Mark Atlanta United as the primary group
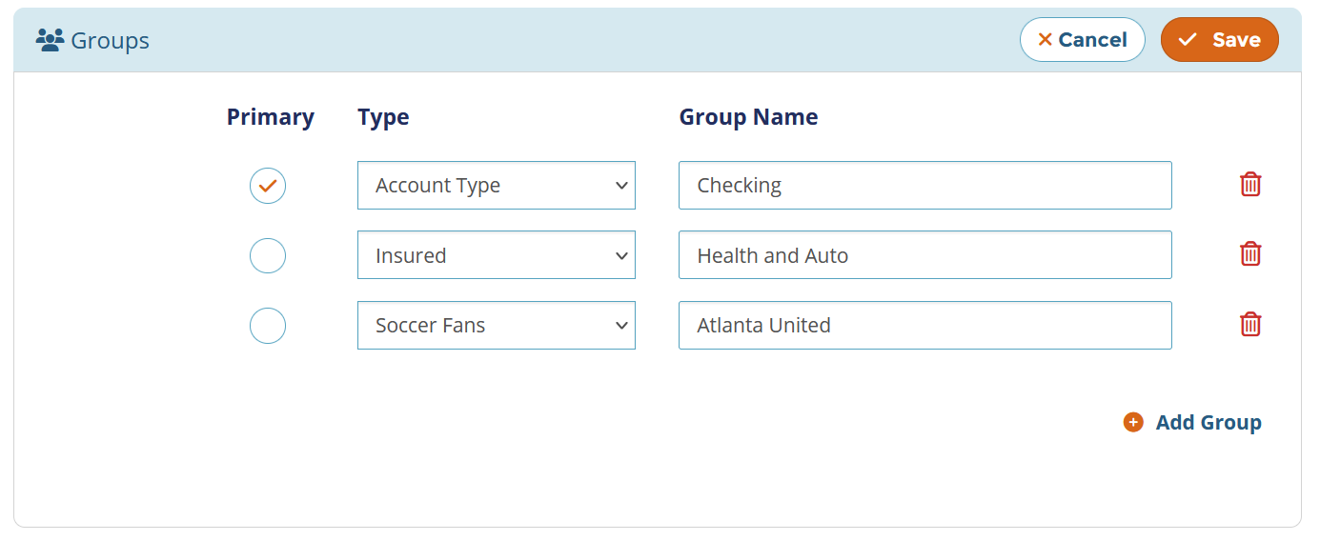 pyautogui.click(x=268, y=326)
